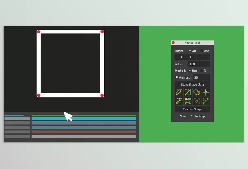Apply the straight diagonal chamfer corner icon
The image size is (248, 169).
(x=188, y=93)
